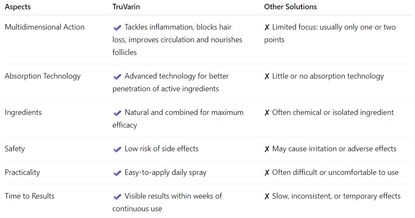Click the X mark next to Little or no absorption
Image resolution: width=415 pixels, height=218 pixels.
pyautogui.click(x=267, y=76)
